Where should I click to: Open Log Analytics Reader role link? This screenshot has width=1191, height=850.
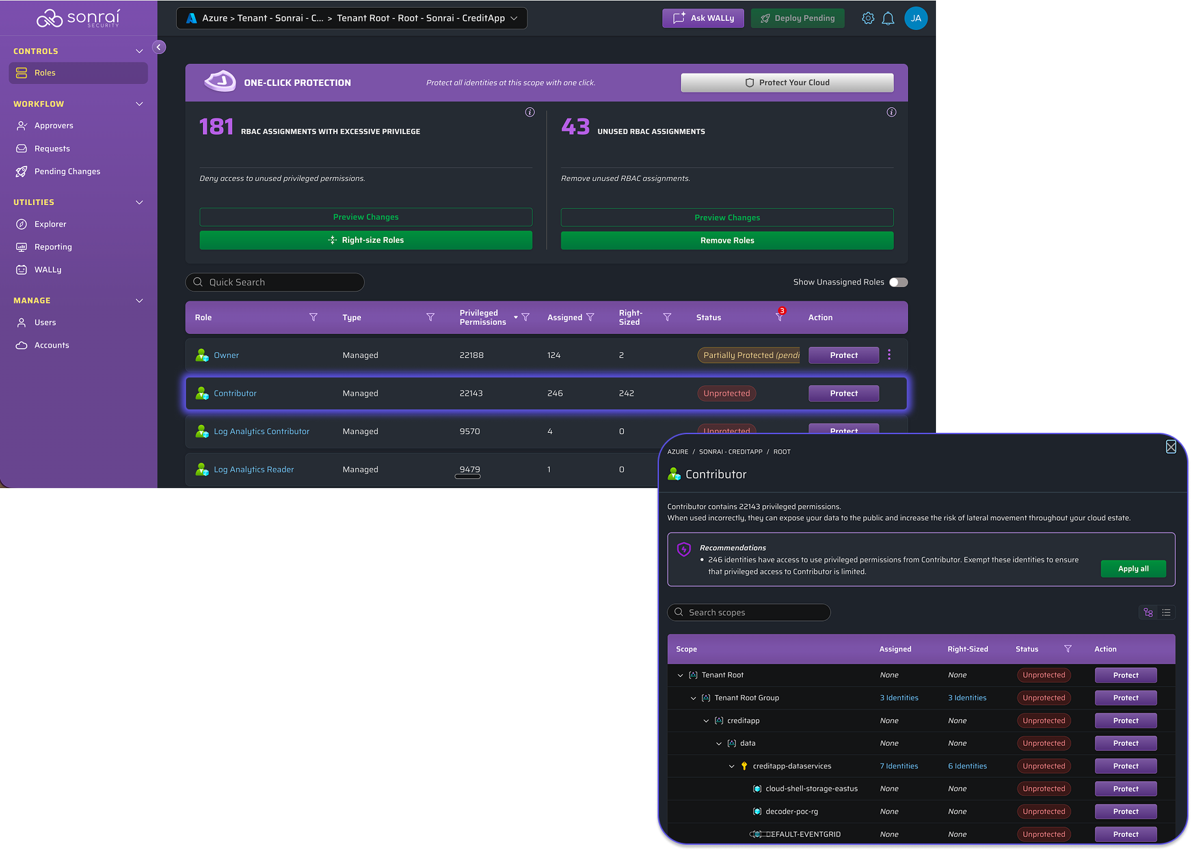[254, 469]
